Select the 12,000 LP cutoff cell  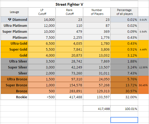(x=42, y=25)
